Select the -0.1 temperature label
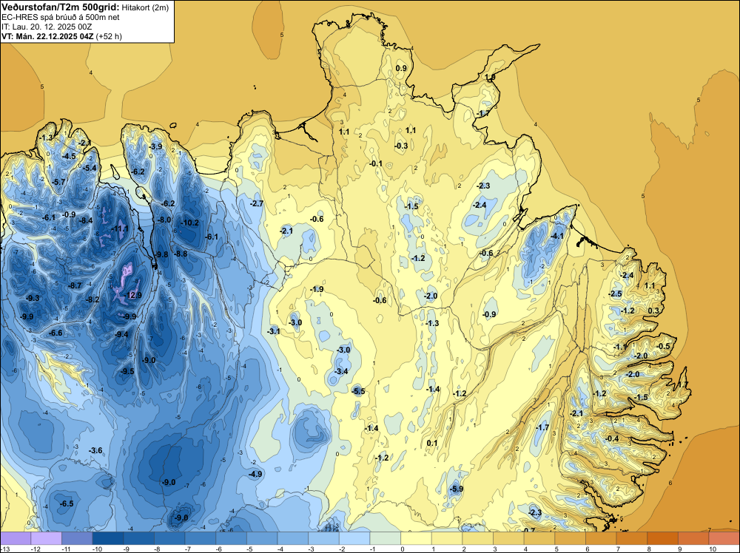This screenshot has width=740, height=553. (x=376, y=163)
